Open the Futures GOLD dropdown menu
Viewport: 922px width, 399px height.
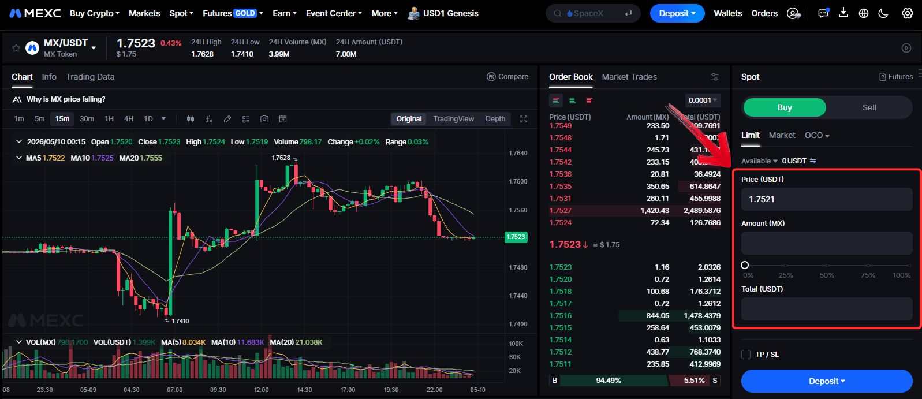(233, 13)
